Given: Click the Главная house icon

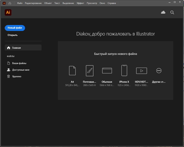Looking at the screenshot, I should coord(9,48).
